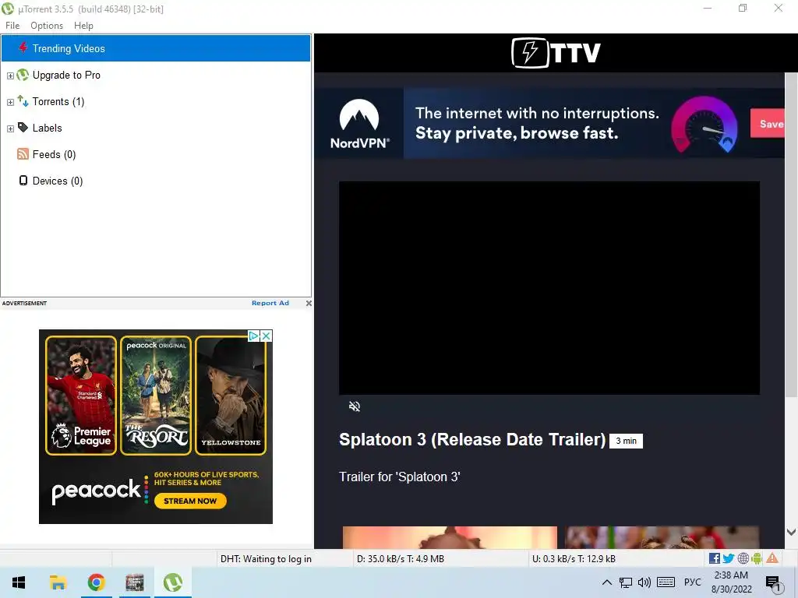Viewport: 798px width, 598px height.
Task: Click the vertical scrollbar thumb in video pane
Action: pyautogui.click(x=792, y=234)
